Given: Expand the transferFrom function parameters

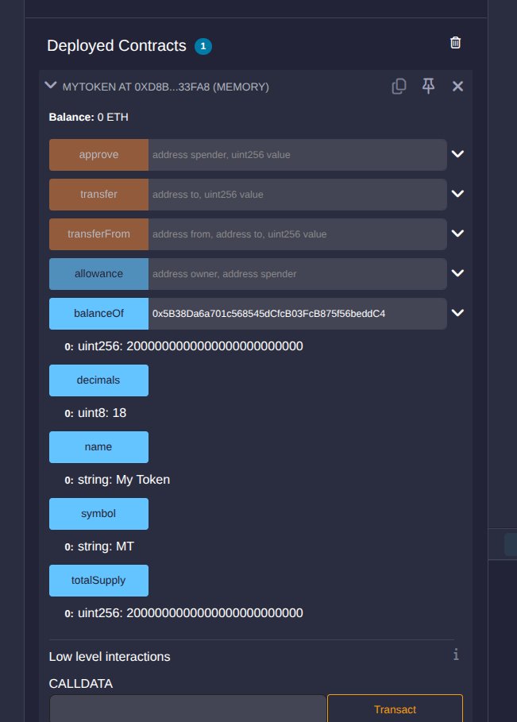Looking at the screenshot, I should click(x=457, y=233).
